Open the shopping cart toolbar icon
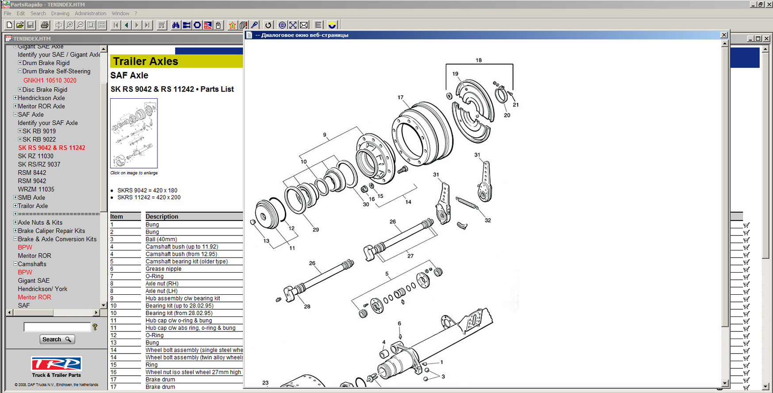Image resolution: width=773 pixels, height=393 pixels. (162, 25)
